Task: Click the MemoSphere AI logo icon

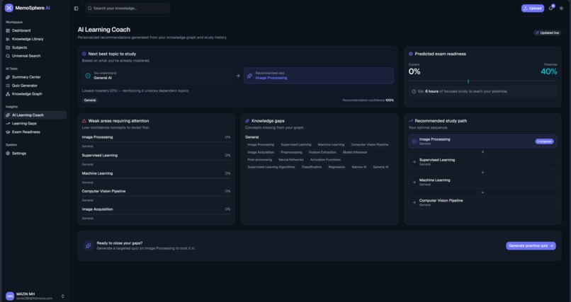Action: click(x=9, y=8)
